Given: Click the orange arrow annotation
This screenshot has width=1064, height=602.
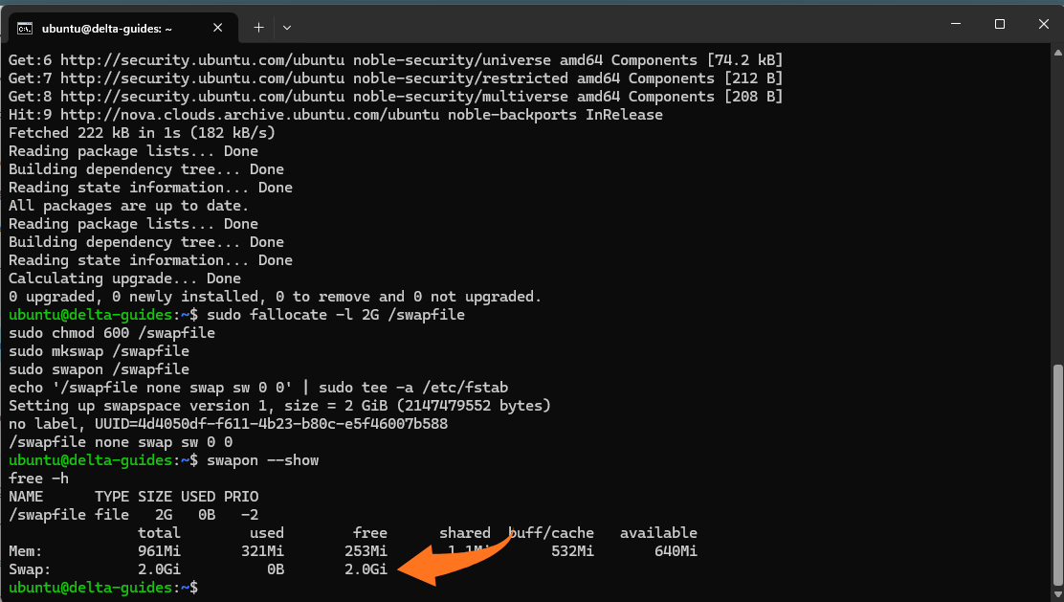Looking at the screenshot, I should [x=450, y=567].
